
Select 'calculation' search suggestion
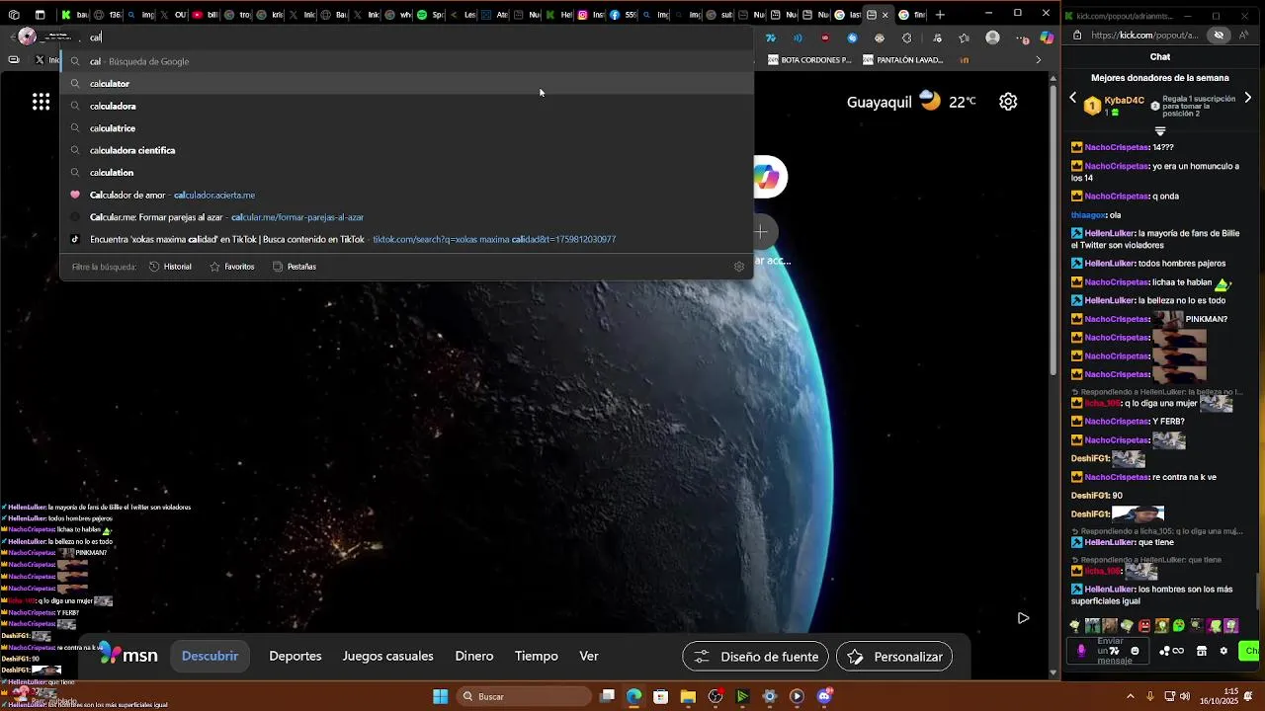(406, 173)
